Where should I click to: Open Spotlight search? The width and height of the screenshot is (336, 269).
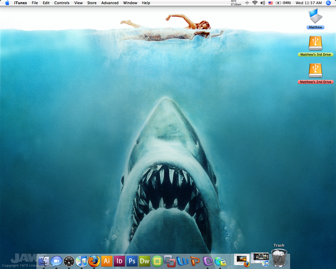pyautogui.click(x=328, y=3)
